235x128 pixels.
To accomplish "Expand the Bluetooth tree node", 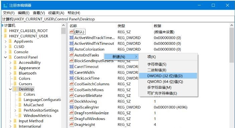I will (x=10, y=73).
